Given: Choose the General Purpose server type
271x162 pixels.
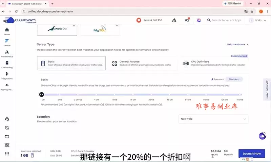Looking at the screenshot, I should click(143, 63).
